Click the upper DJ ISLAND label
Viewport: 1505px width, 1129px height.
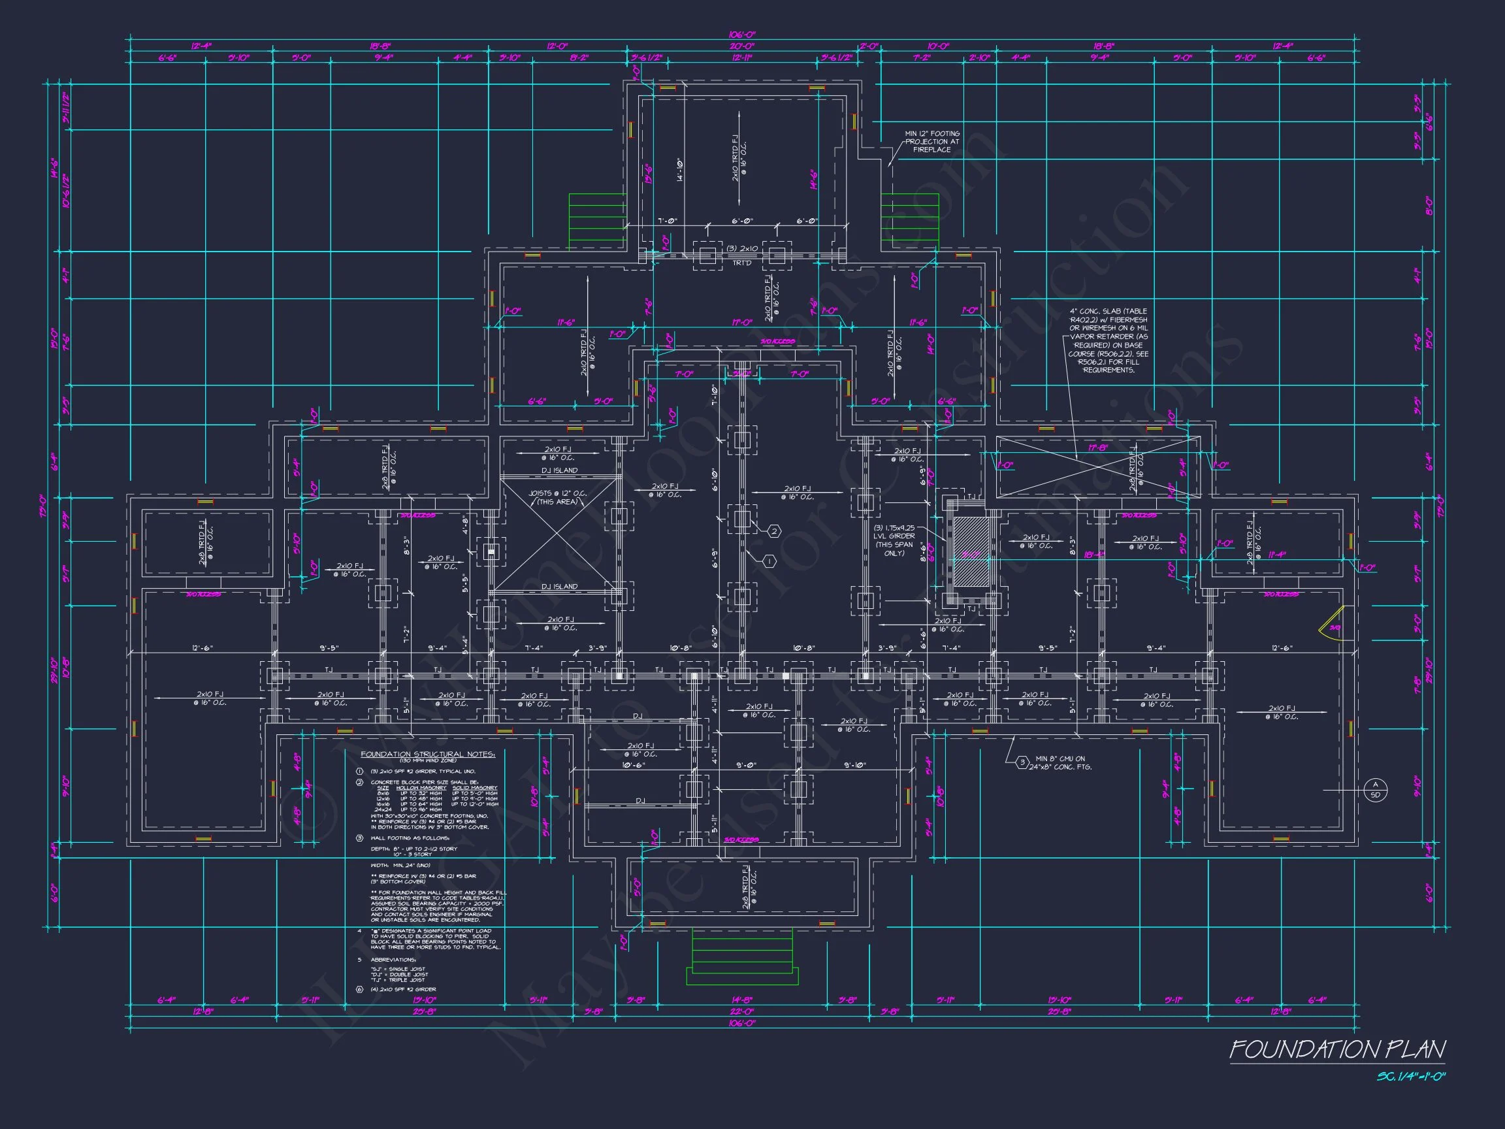559,470
